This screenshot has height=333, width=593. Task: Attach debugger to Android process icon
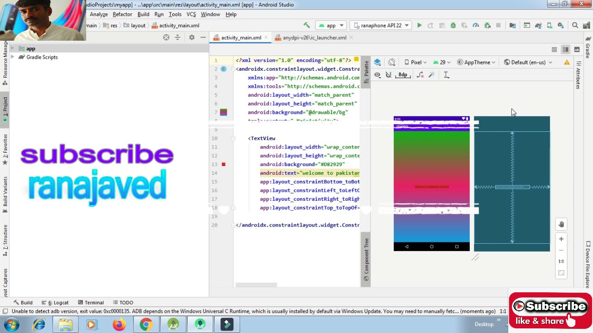pyautogui.click(x=487, y=25)
